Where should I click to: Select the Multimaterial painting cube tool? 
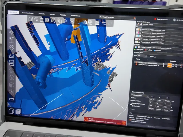[11, 85]
